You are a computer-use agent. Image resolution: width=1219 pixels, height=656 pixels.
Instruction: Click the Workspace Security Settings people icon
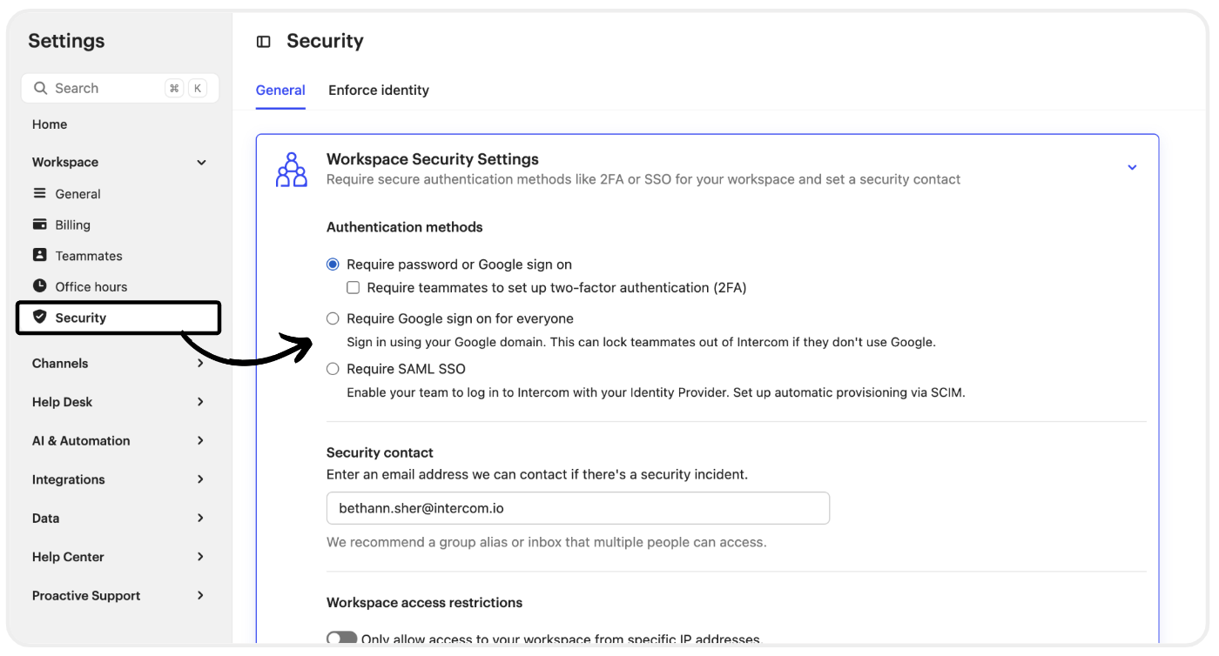click(x=292, y=170)
